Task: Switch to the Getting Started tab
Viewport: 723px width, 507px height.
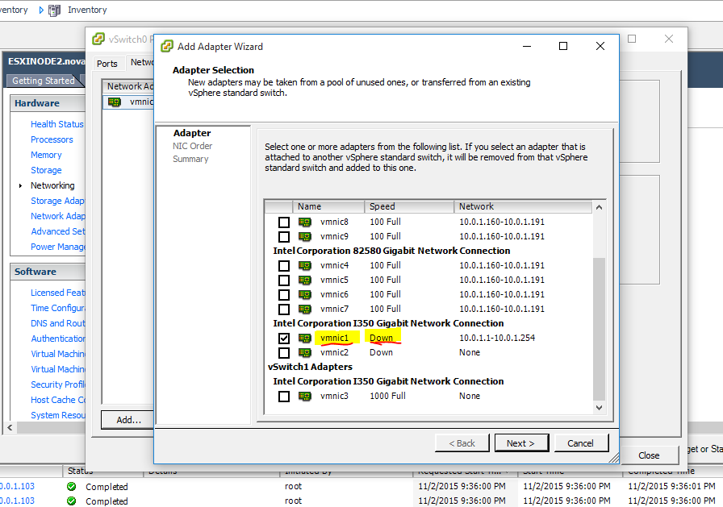Action: tap(44, 81)
